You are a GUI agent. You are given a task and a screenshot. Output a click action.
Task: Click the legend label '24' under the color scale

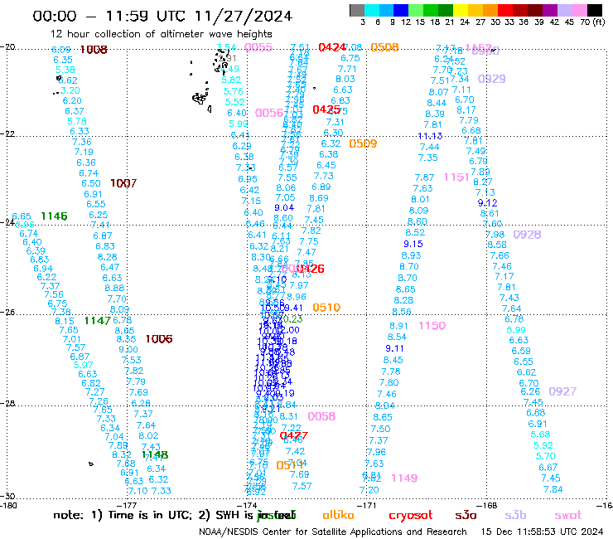tap(465, 22)
